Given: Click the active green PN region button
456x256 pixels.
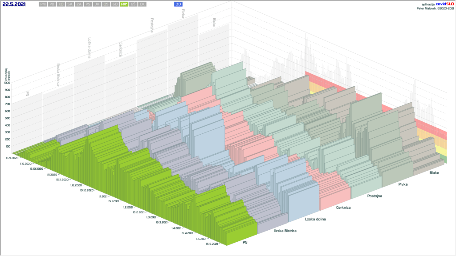Looking at the screenshot, I should click(x=124, y=4).
